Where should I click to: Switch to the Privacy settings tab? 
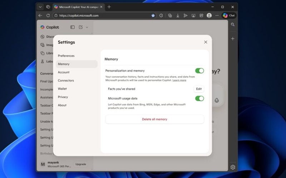[x=63, y=97]
